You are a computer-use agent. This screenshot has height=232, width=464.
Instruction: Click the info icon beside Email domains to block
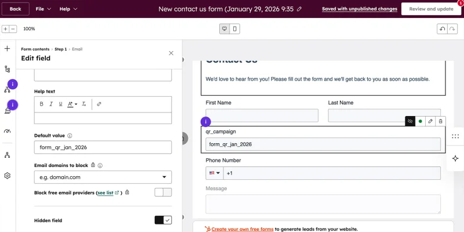click(100, 165)
